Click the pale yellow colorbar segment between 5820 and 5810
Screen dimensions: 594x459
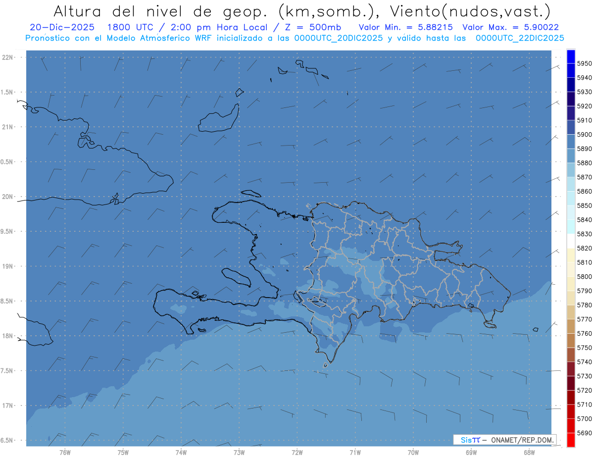571,255
